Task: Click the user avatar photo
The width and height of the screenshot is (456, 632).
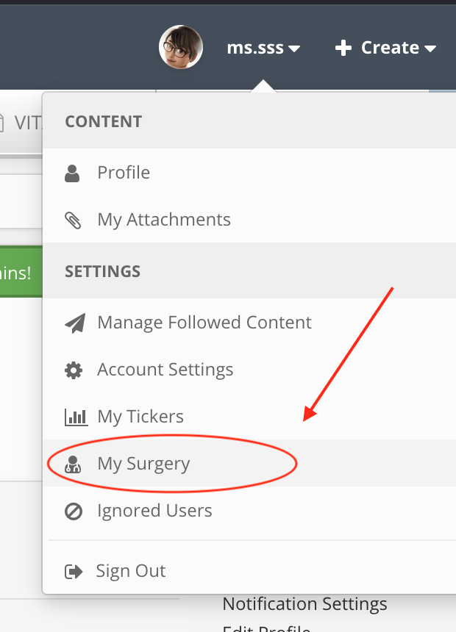Action: pyautogui.click(x=181, y=47)
